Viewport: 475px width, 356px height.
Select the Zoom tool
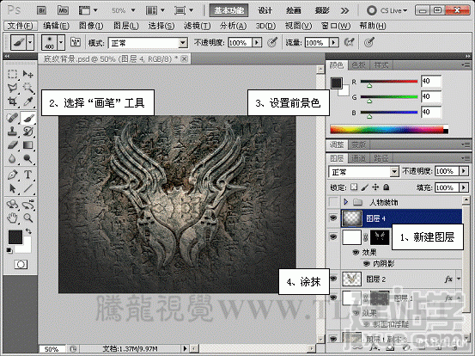pyautogui.click(x=27, y=218)
